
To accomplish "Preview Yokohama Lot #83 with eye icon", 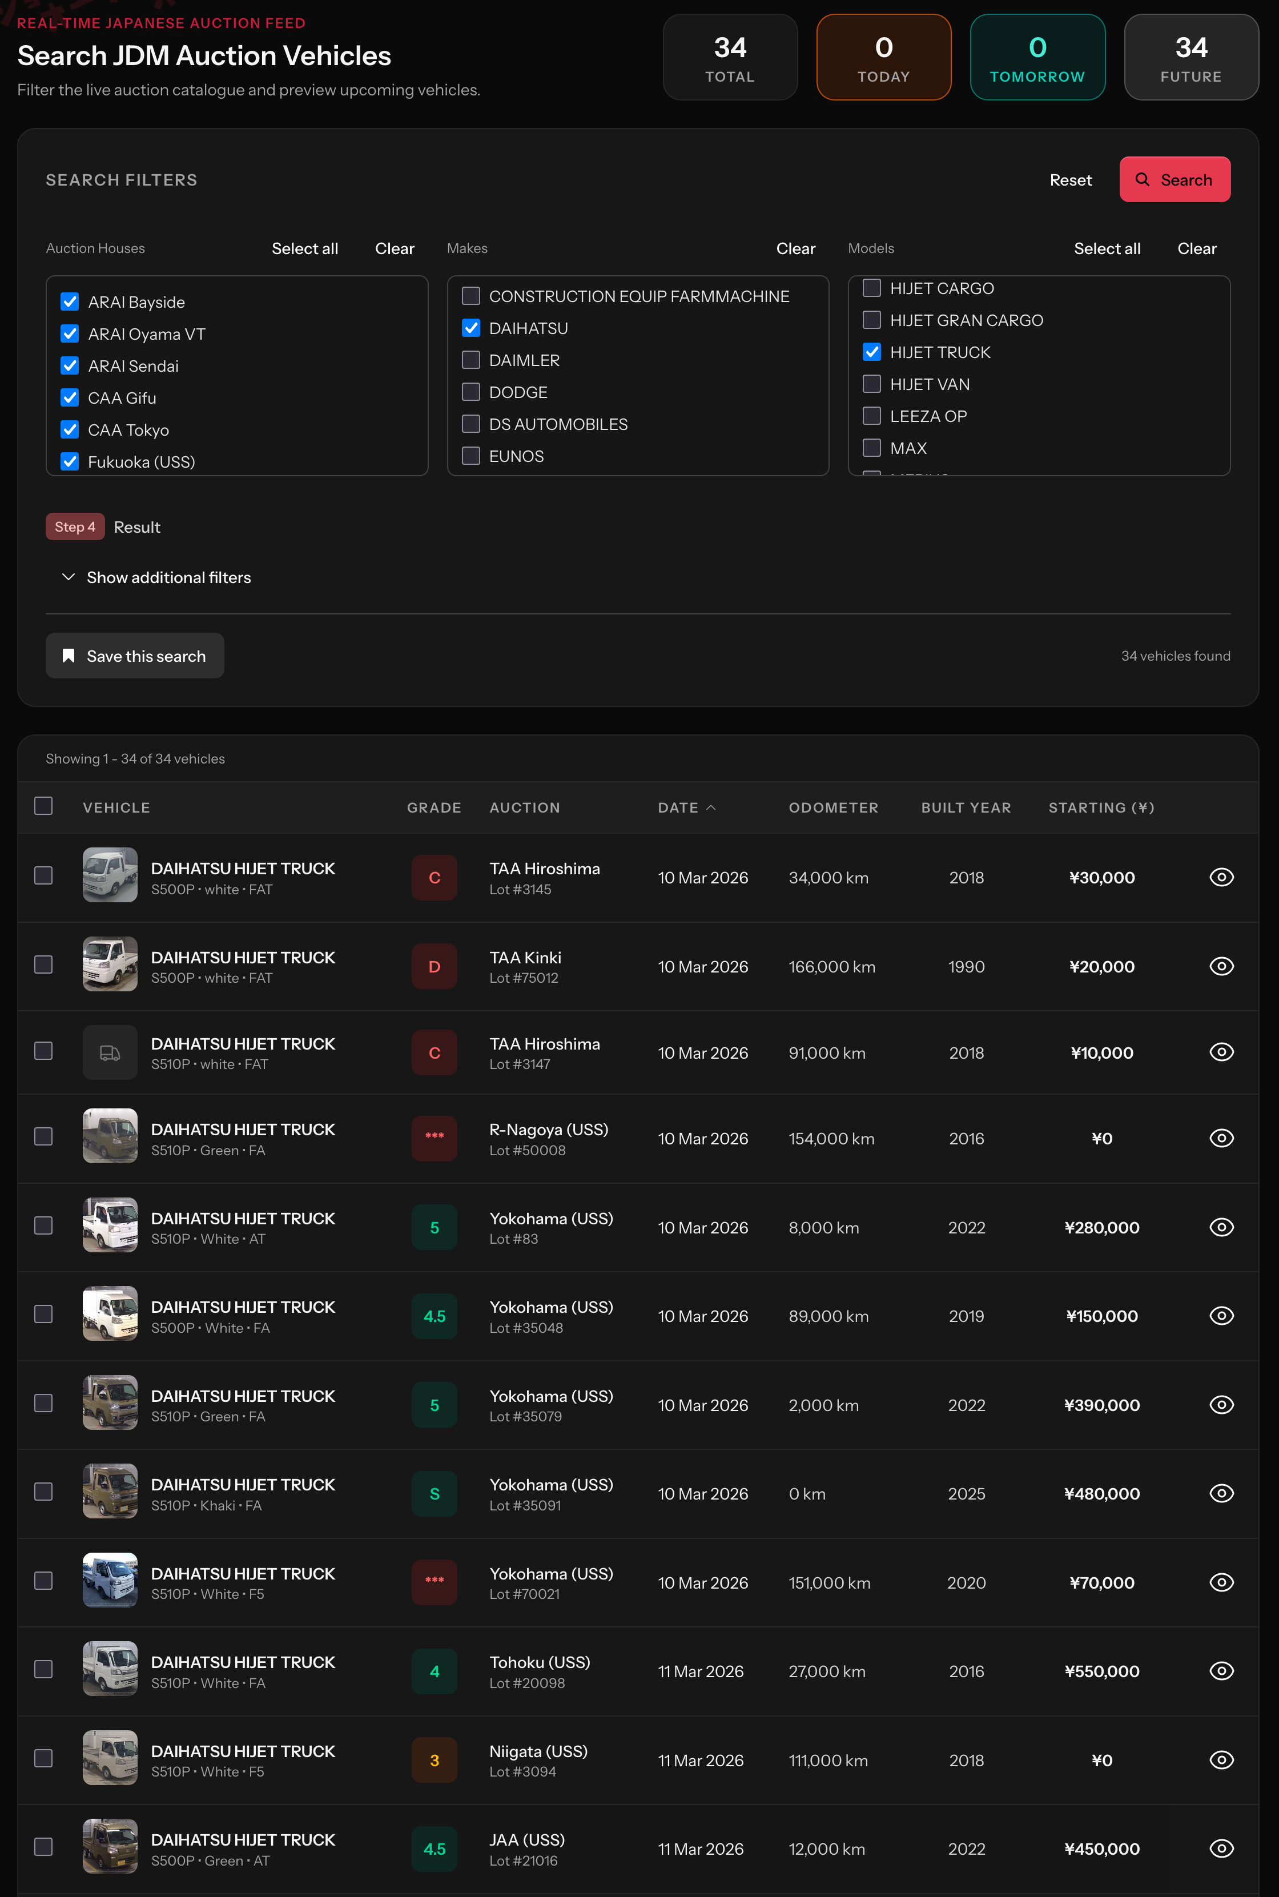I will (x=1221, y=1227).
